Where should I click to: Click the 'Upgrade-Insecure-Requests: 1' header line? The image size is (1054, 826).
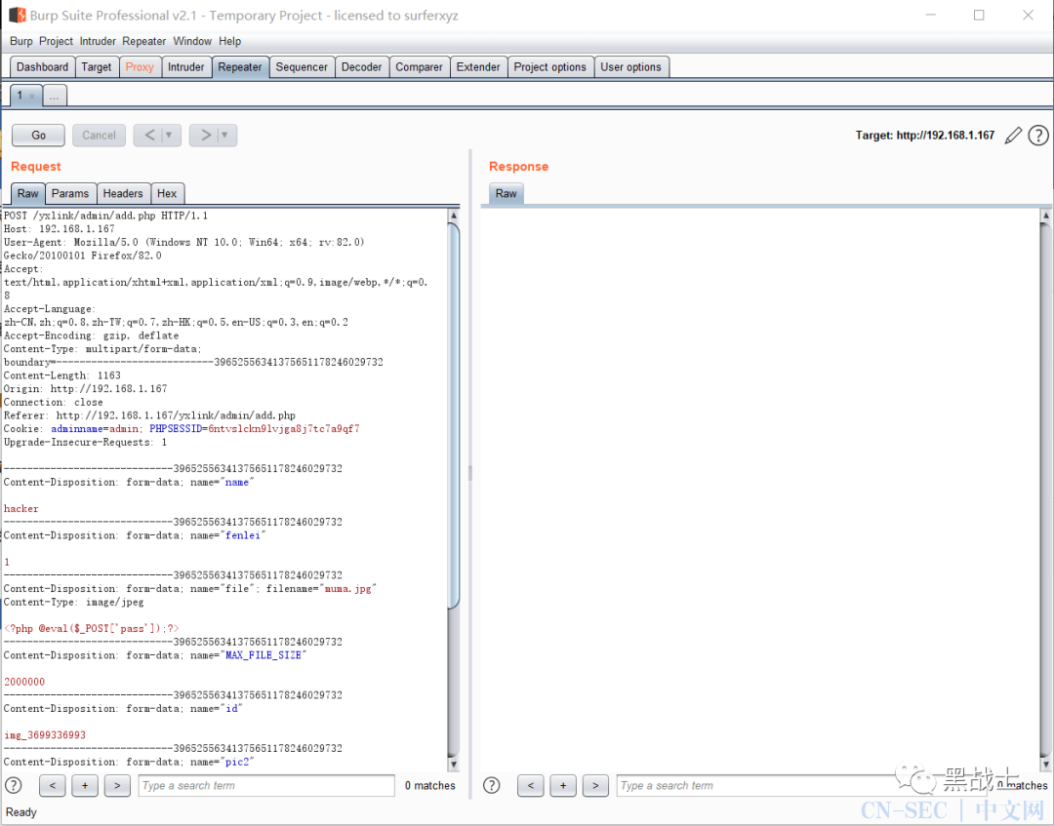[x=85, y=442]
